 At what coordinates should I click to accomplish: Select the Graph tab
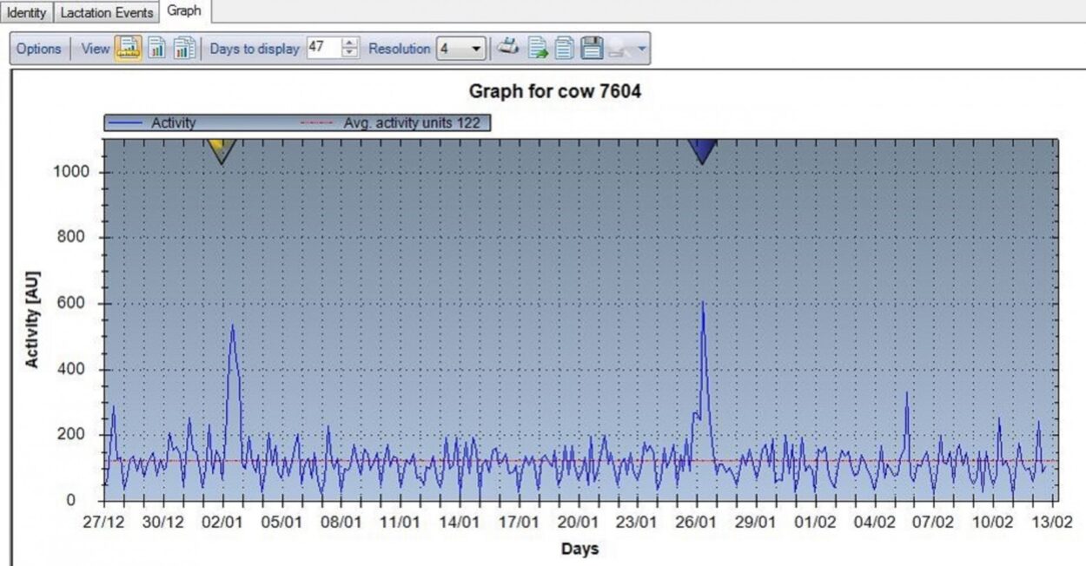(184, 11)
